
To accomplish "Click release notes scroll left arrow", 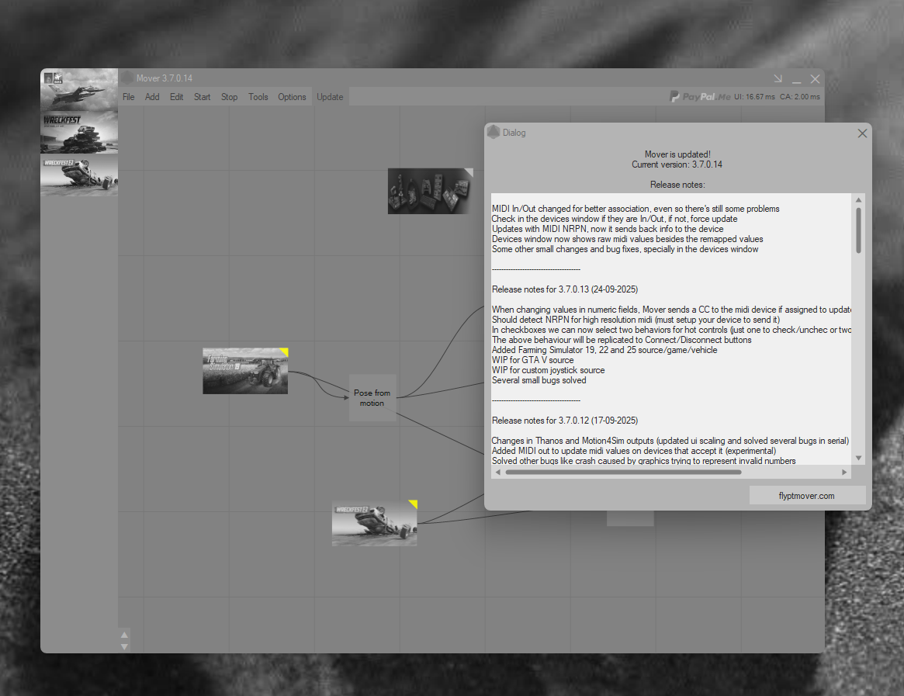I will click(498, 472).
